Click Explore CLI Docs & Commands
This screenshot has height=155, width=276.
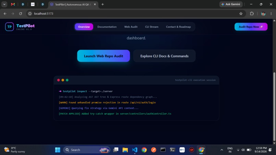[164, 56]
